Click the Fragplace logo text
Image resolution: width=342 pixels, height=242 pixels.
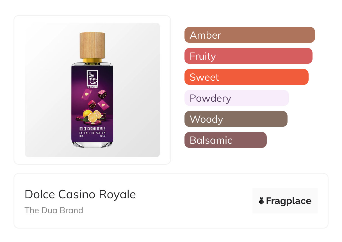(x=288, y=201)
